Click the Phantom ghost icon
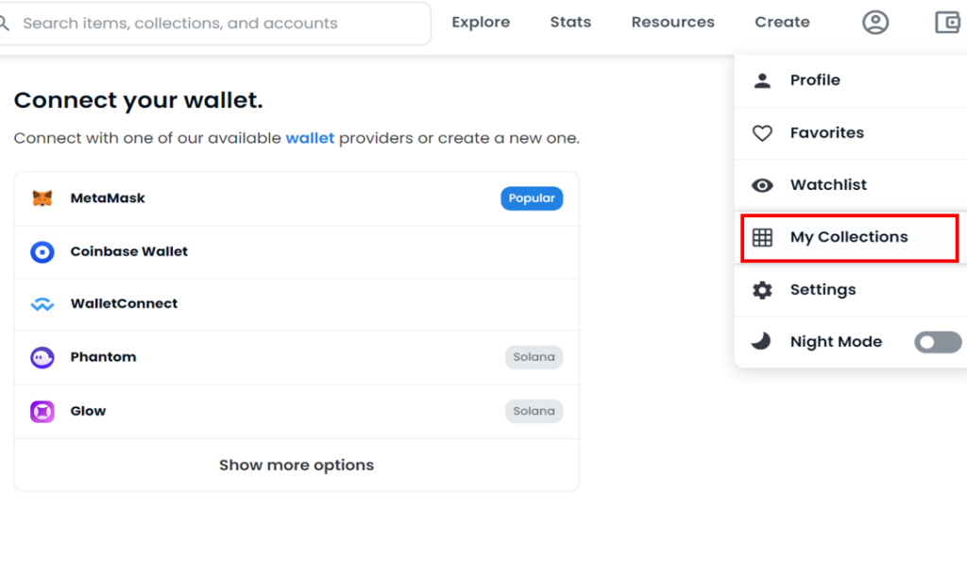The height and width of the screenshot is (564, 967). pyautogui.click(x=42, y=357)
